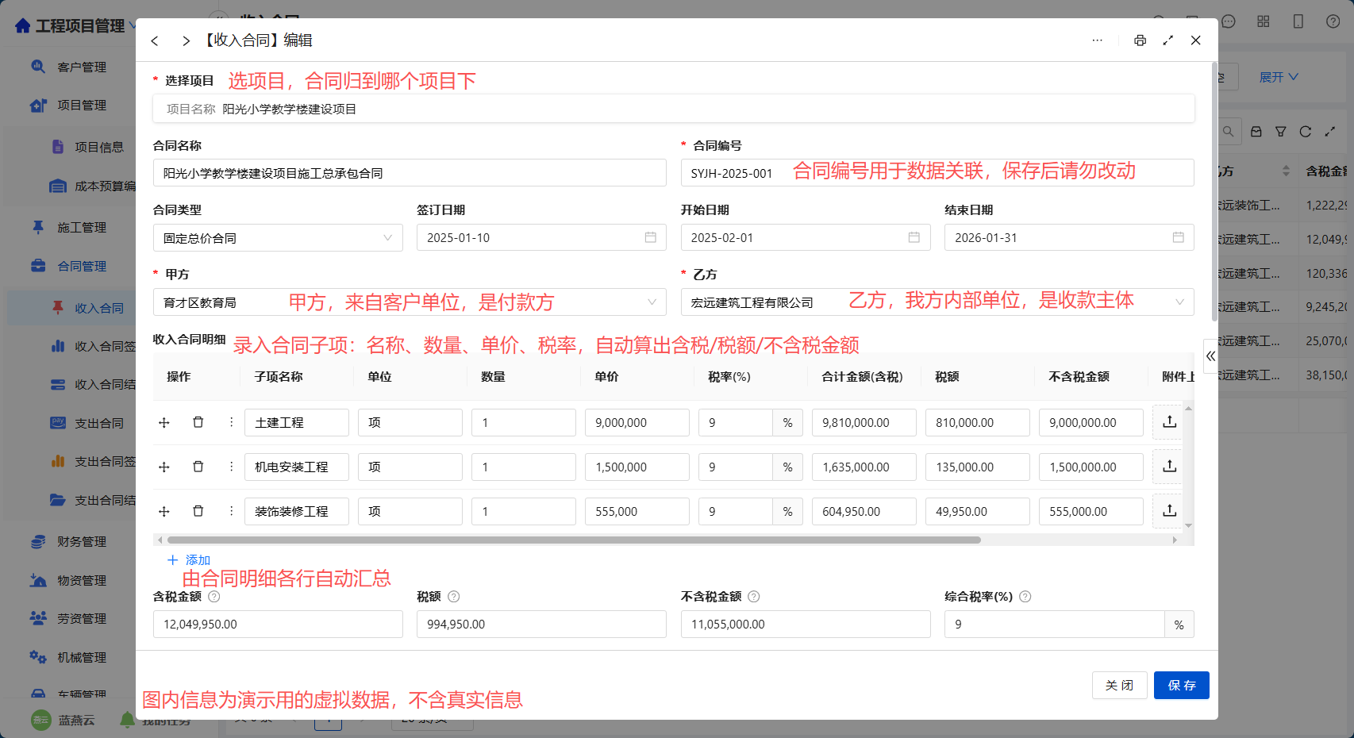Image resolution: width=1354 pixels, height=738 pixels.
Task: Click 子项名称 field 装饰装修工程
Action: tap(297, 512)
